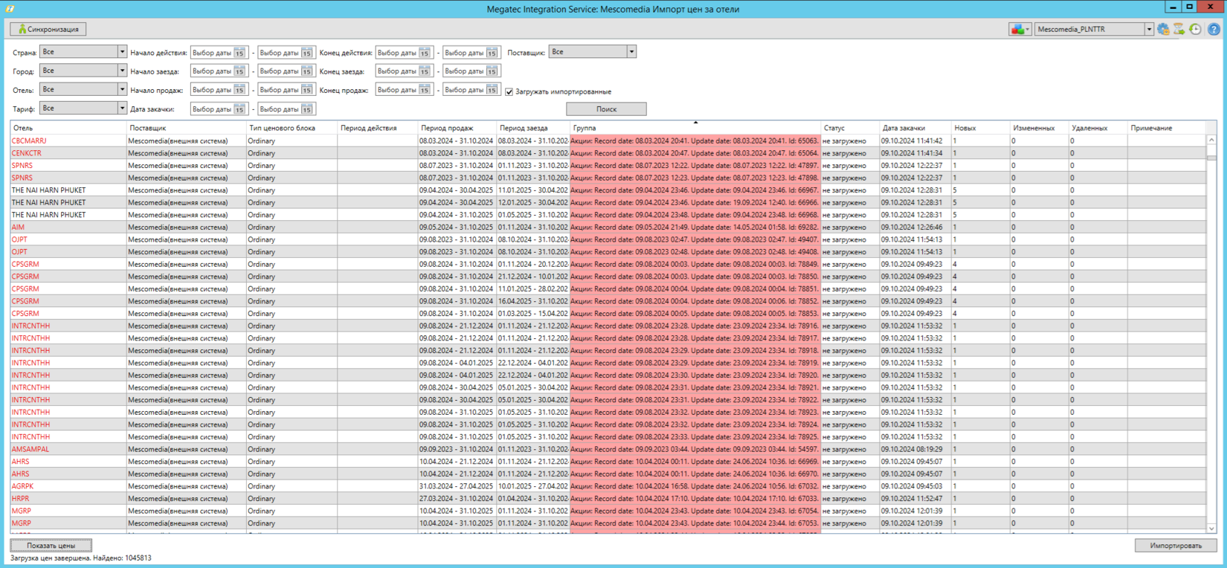Expand the Тариф dropdown

coord(122,109)
